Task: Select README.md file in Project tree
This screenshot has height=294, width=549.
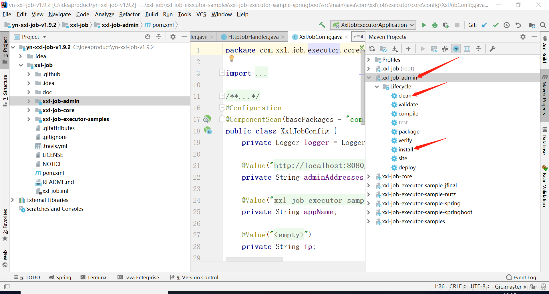Action: coord(58,182)
